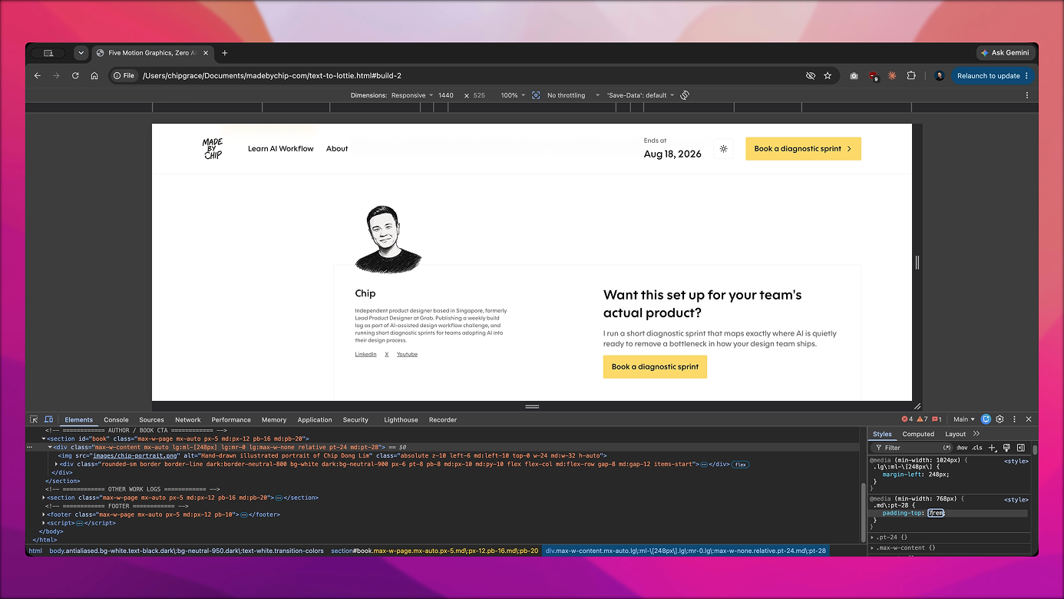
Task: Click the width field showing 1440
Action: tap(447, 95)
